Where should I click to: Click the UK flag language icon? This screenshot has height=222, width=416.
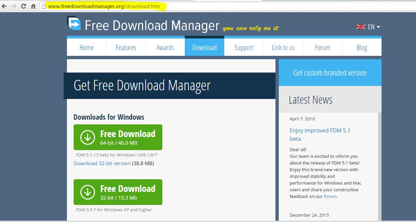click(361, 27)
